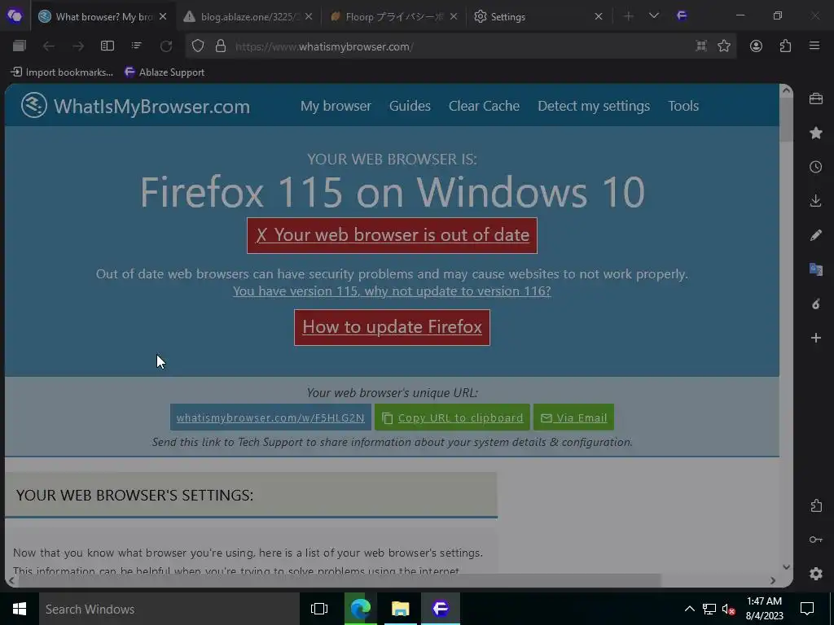
Task: Open the Tools menu item
Action: (683, 106)
